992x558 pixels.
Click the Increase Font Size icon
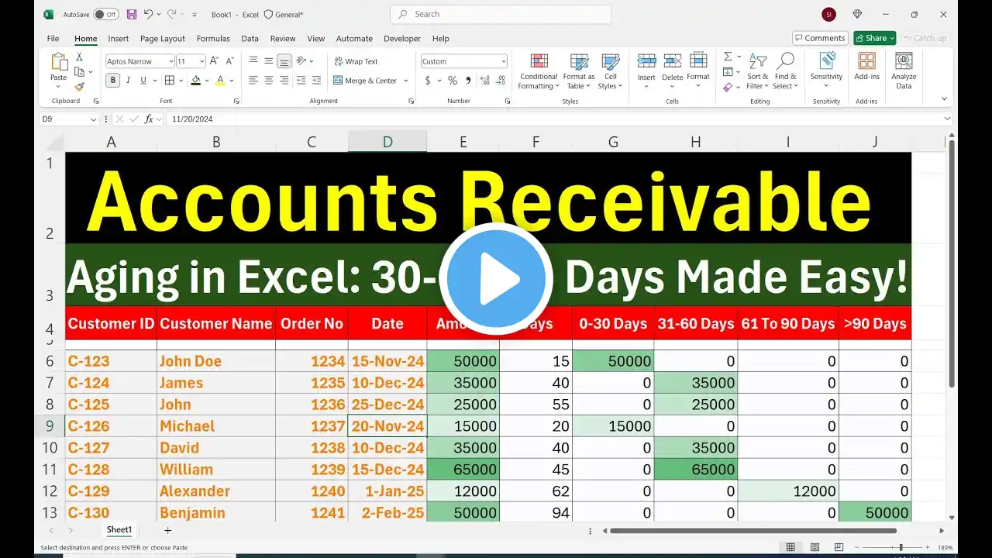click(215, 61)
